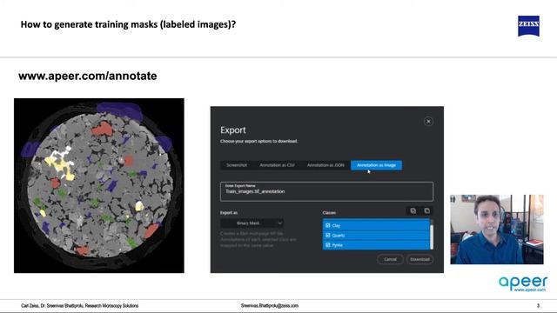Click the ZEISS logo
Image resolution: width=557 pixels, height=313 pixels.
(x=528, y=25)
